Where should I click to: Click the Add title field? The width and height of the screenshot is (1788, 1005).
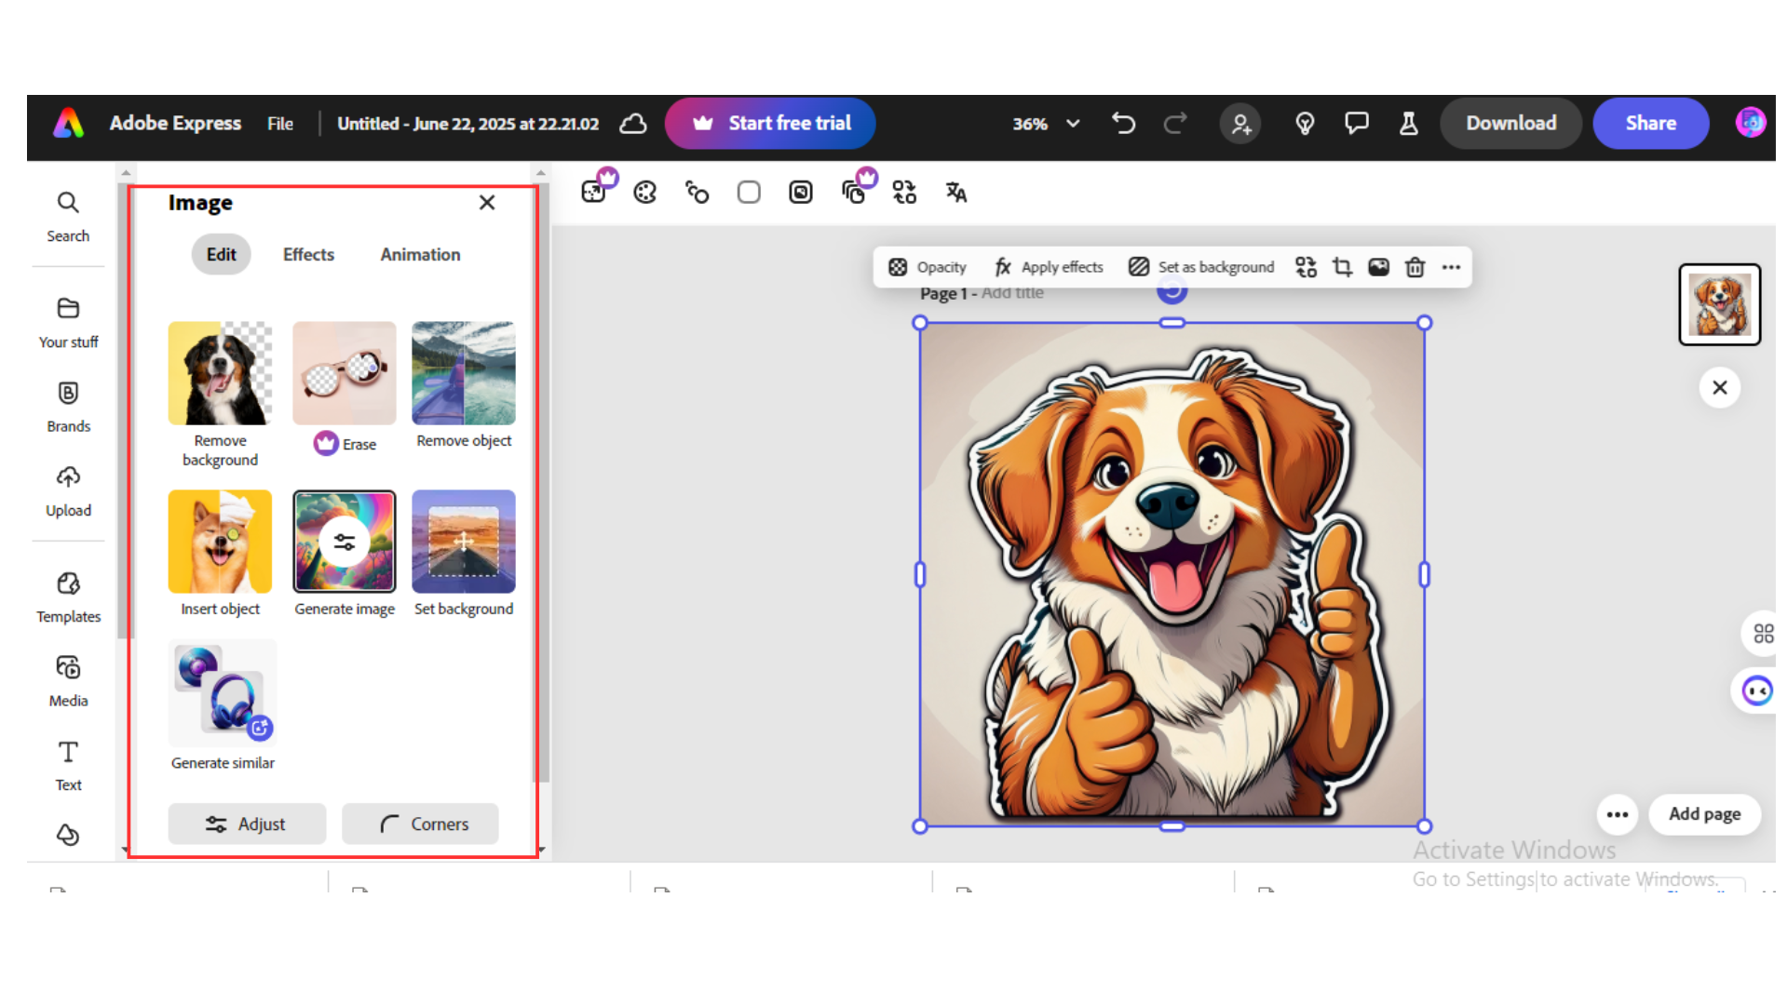pyautogui.click(x=1012, y=293)
